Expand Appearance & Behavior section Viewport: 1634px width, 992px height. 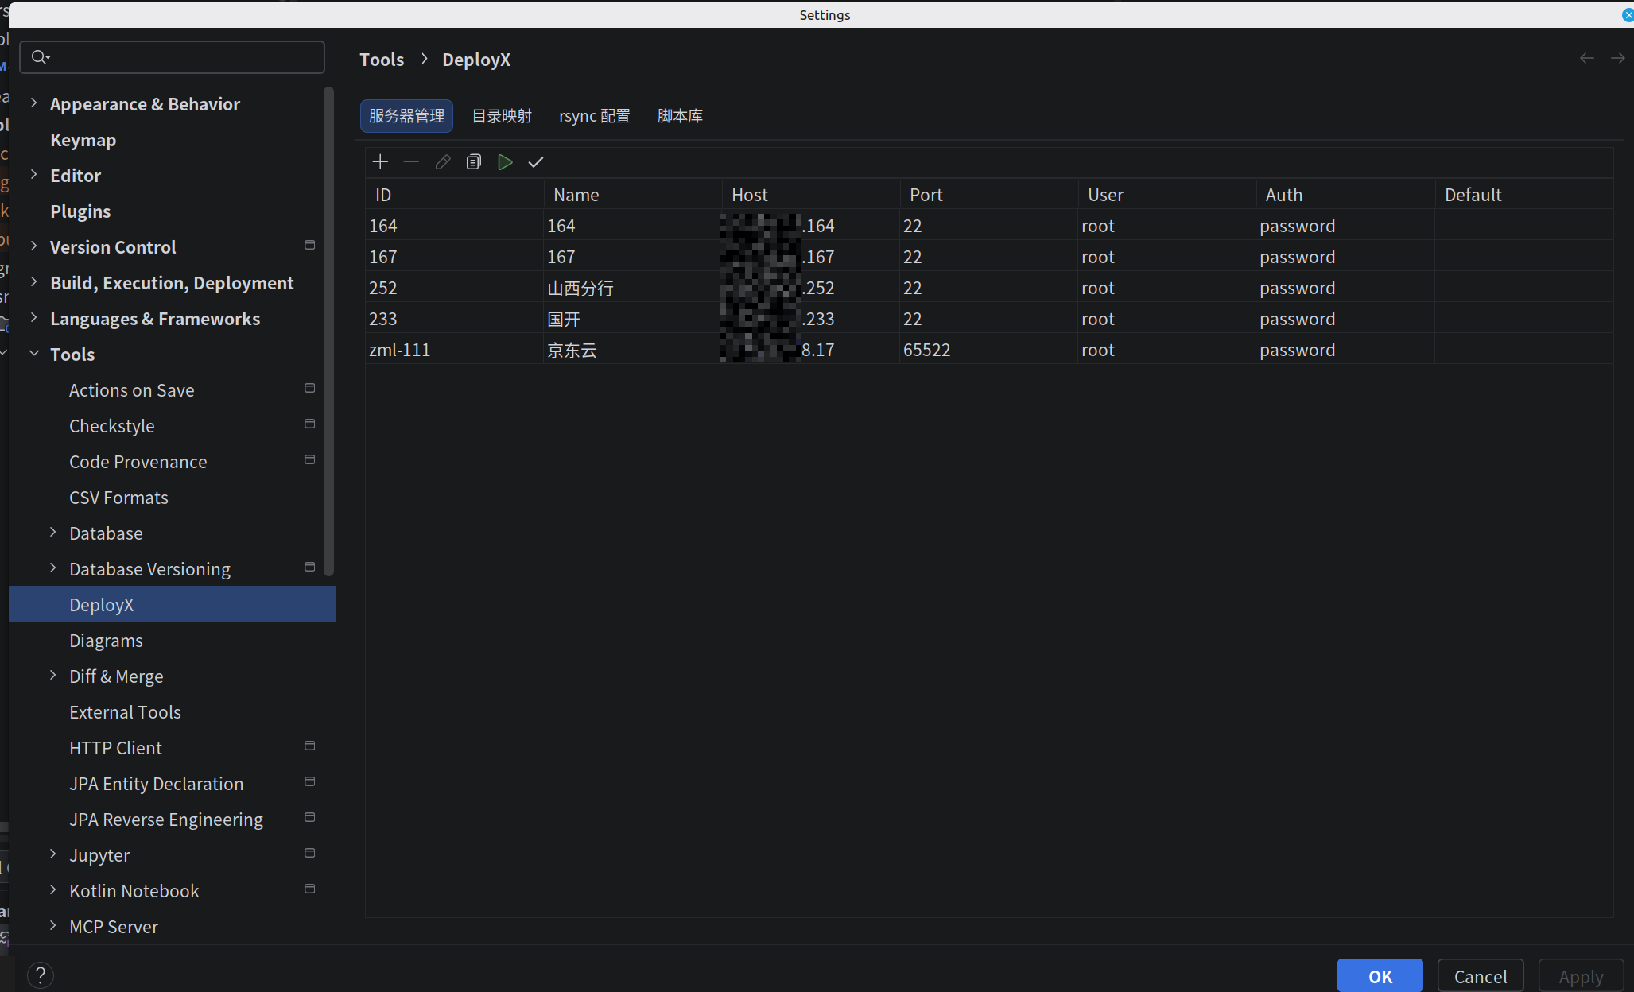point(33,103)
